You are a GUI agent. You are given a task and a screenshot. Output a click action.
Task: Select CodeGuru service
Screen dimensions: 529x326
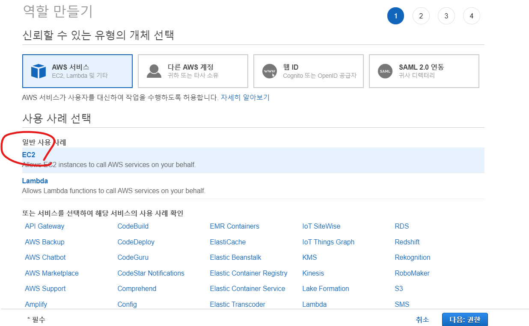point(133,258)
